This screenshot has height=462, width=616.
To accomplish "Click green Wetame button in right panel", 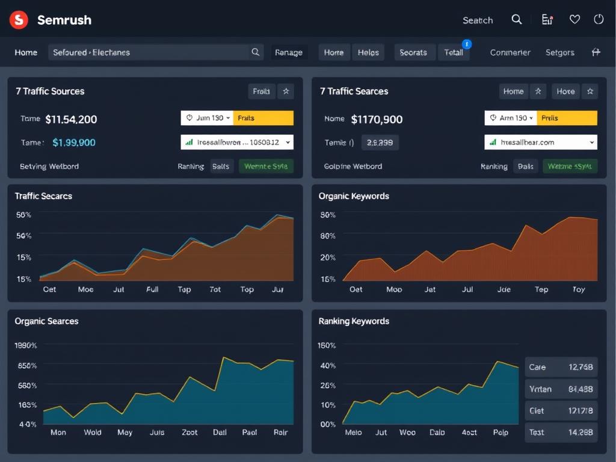I will pos(570,166).
